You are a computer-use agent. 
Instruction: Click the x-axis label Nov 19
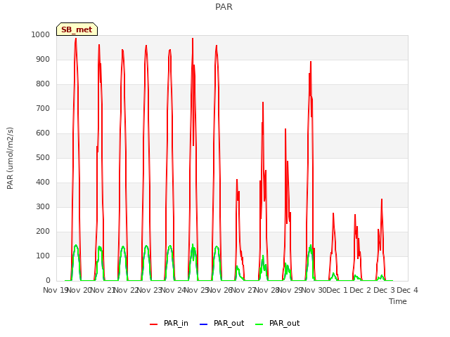[55, 290]
